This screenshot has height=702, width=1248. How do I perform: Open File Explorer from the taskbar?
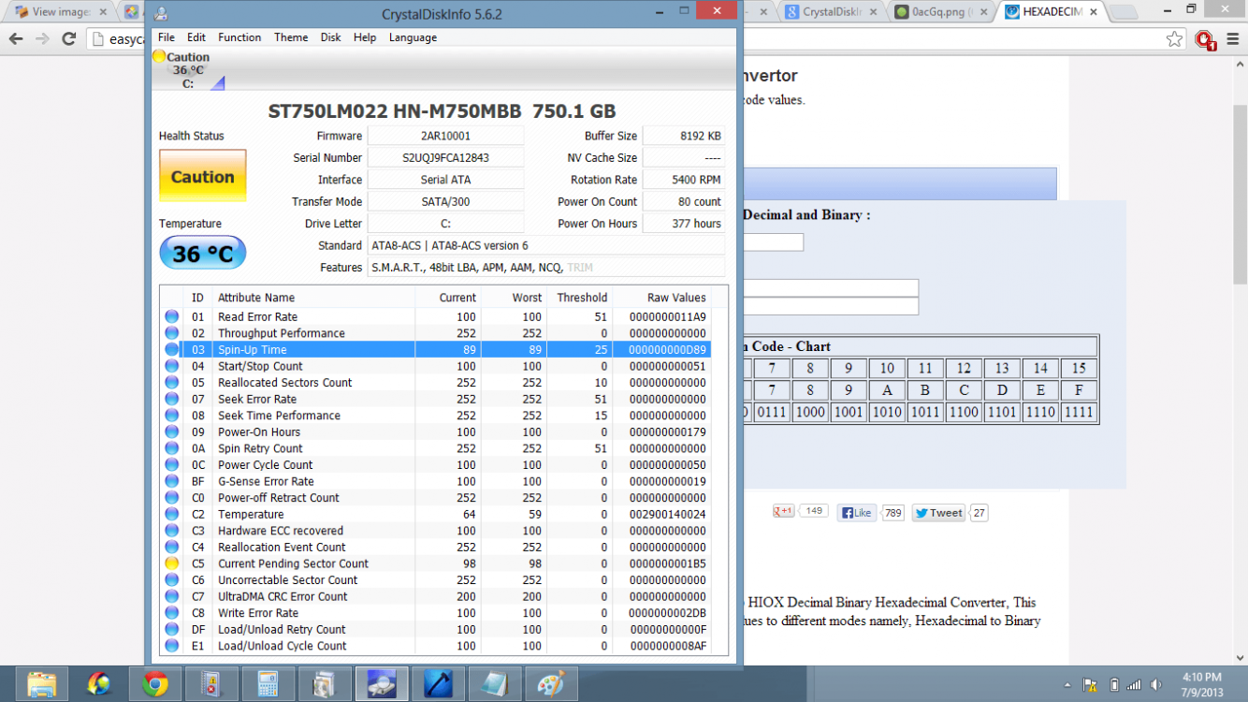point(42,684)
